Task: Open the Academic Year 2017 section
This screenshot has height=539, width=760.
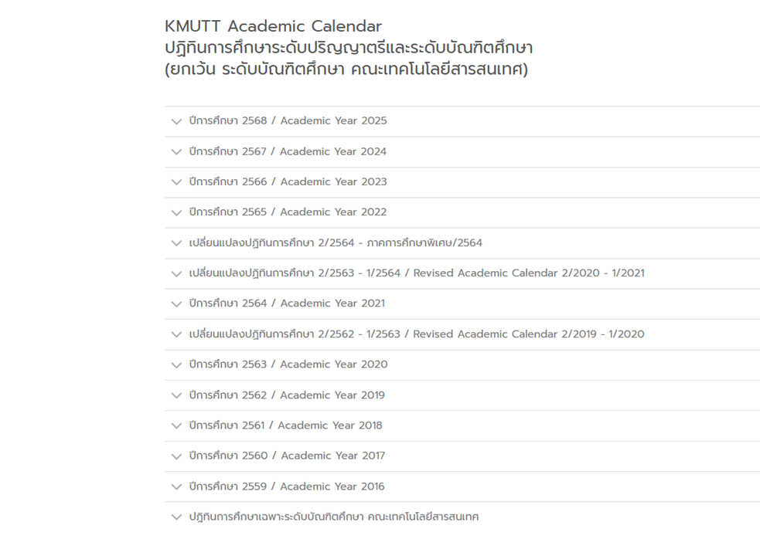Action: [287, 456]
